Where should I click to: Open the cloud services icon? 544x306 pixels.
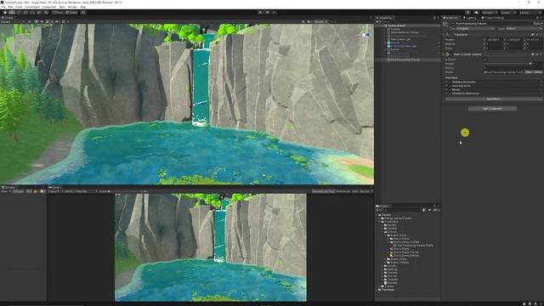[x=476, y=13]
